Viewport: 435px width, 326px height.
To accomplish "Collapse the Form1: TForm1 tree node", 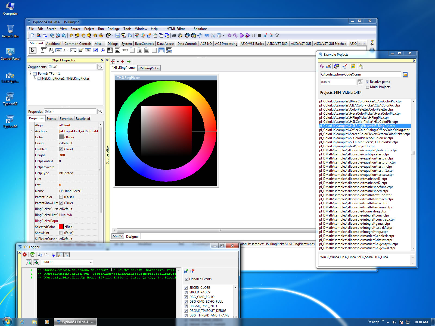I will (30, 74).
